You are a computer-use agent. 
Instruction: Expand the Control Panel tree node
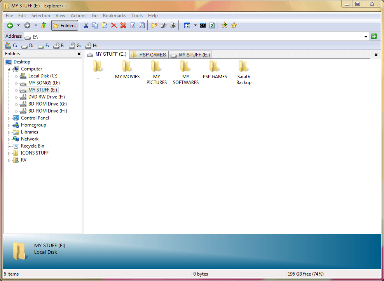[x=9, y=118]
